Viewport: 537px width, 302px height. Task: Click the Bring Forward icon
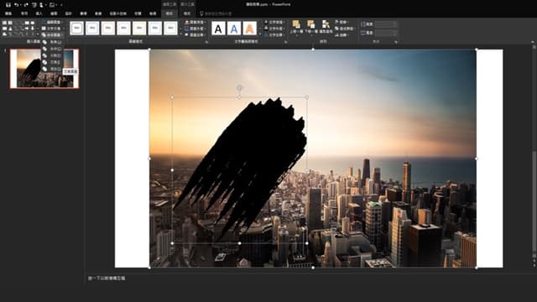(x=296, y=27)
